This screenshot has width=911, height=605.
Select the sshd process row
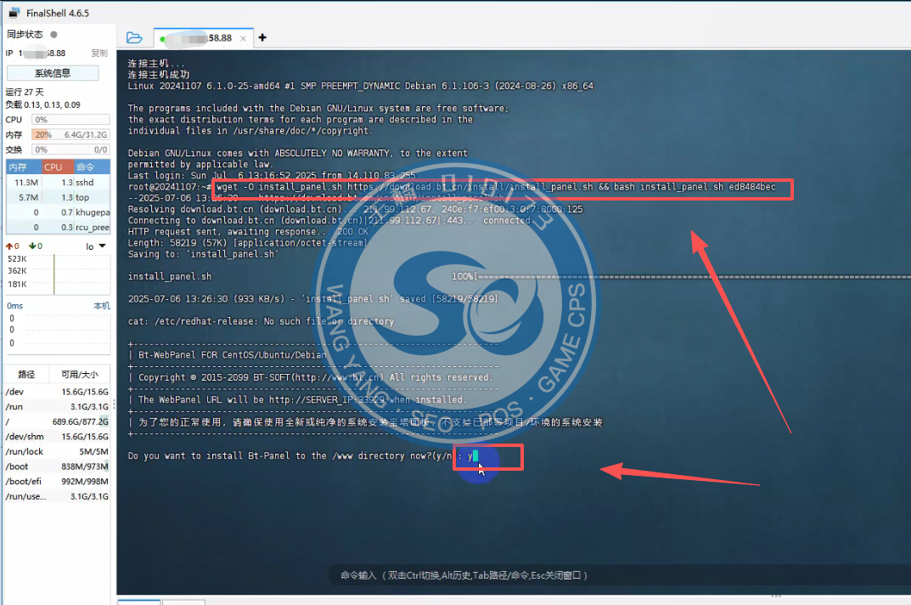coord(58,183)
